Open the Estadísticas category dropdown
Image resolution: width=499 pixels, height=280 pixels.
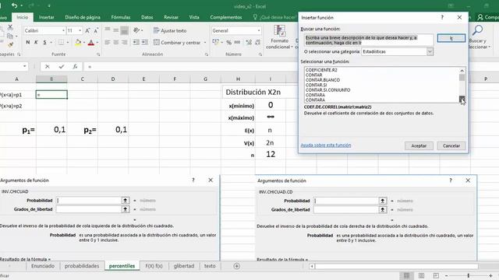click(x=430, y=51)
